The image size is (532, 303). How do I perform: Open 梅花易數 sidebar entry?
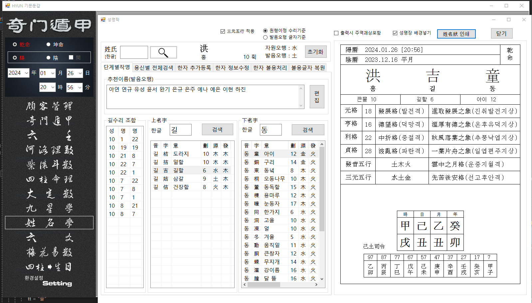(x=49, y=252)
